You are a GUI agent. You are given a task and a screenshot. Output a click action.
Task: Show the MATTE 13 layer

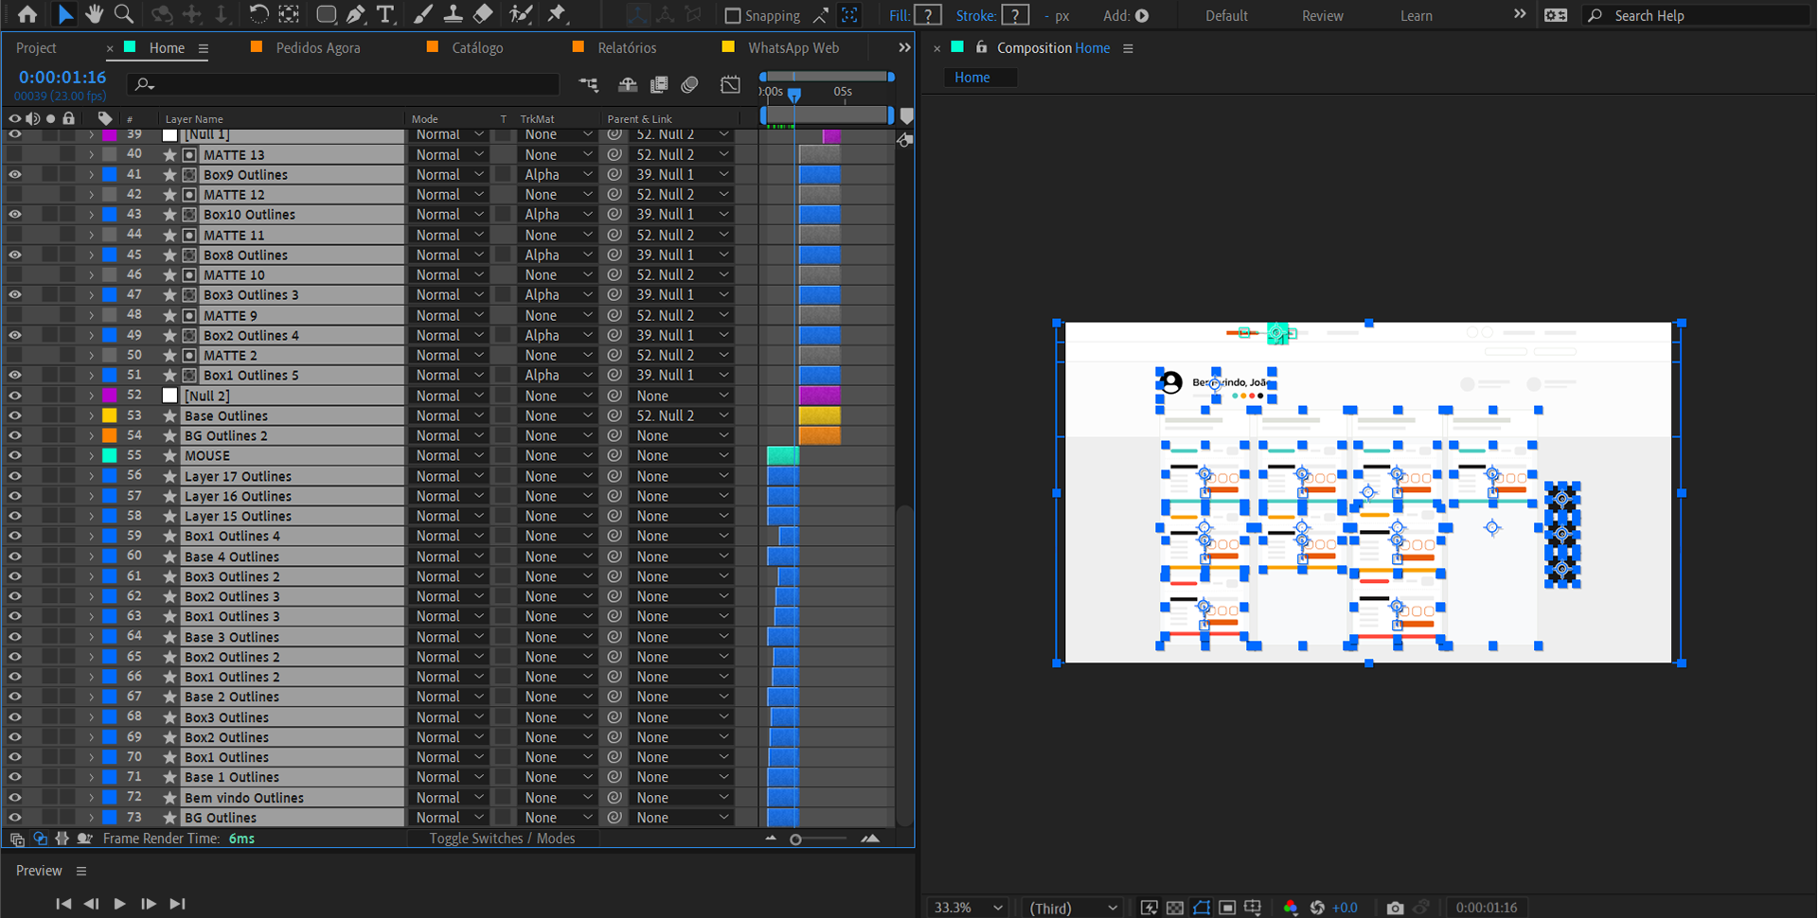14,154
